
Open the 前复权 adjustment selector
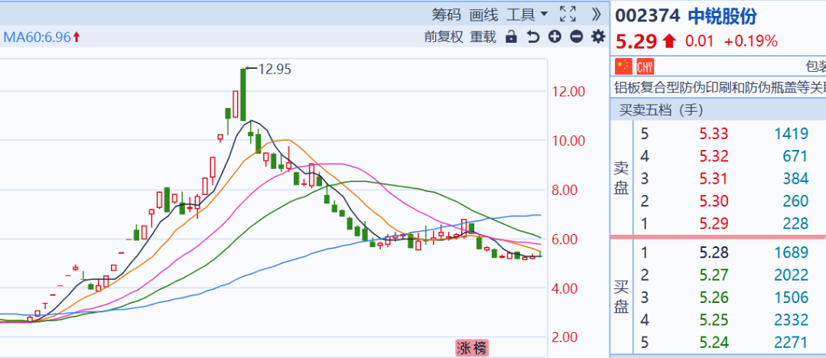(444, 37)
